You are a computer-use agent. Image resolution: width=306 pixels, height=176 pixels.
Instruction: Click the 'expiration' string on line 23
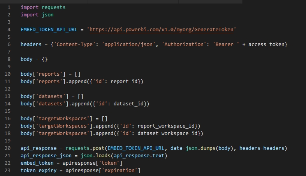click(120, 171)
